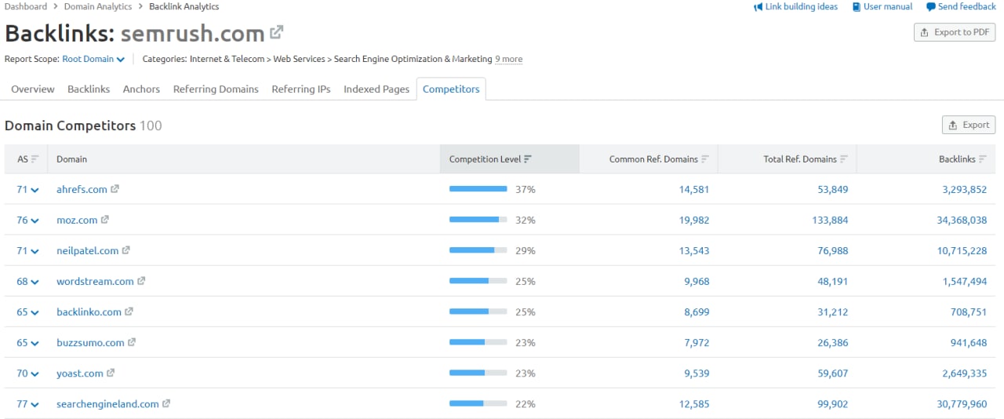
Task: Click the megaphone Link building ideas icon
Action: coord(758,7)
